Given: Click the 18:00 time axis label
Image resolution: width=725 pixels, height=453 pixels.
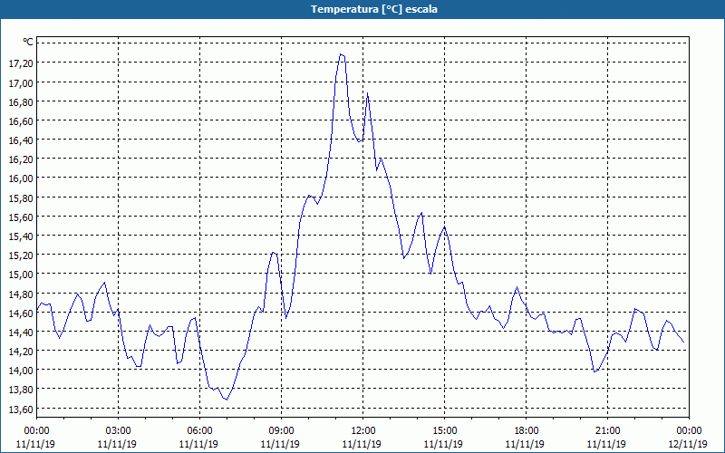Looking at the screenshot, I should click(527, 431).
